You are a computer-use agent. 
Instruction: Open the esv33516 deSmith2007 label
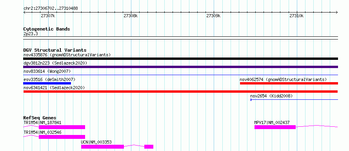click(49, 79)
